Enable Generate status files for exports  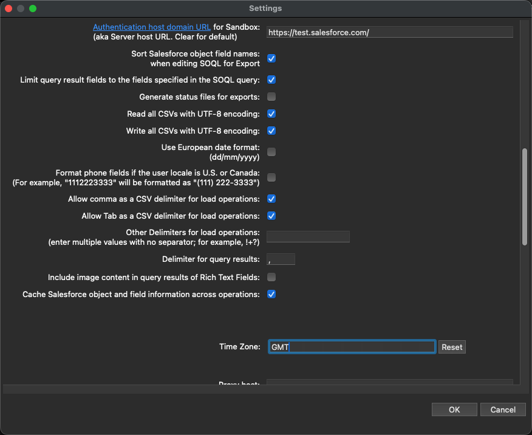(x=271, y=97)
